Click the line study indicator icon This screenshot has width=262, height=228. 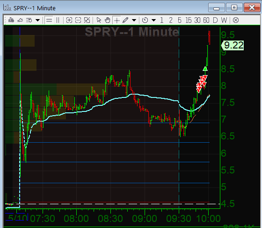(x=20, y=21)
